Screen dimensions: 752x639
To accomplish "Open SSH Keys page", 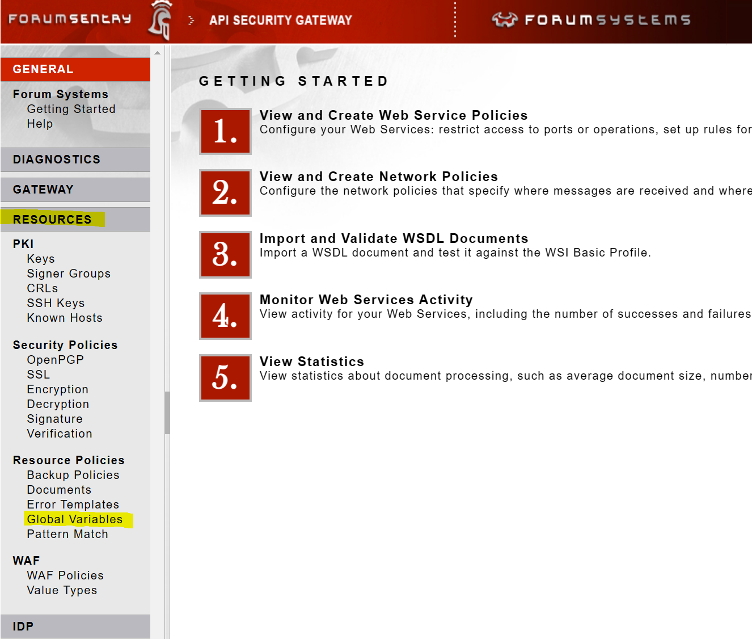I will [56, 303].
